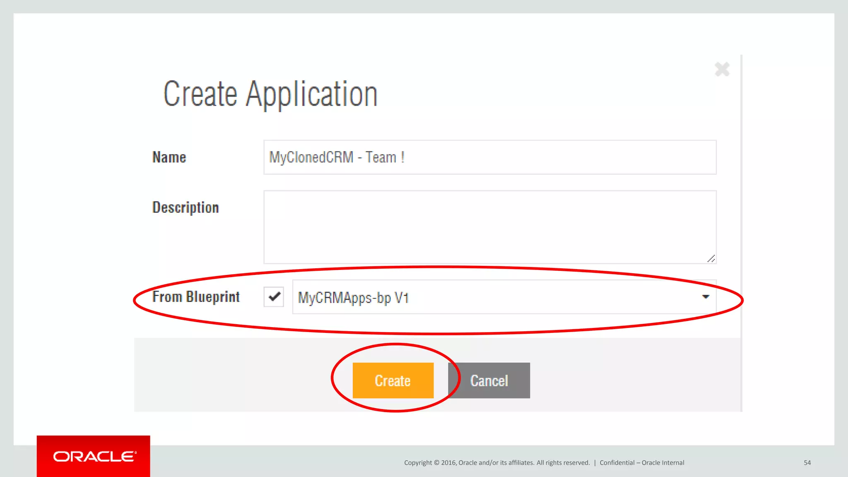Viewport: 848px width, 477px height.
Task: Grab the Description textarea resize handle
Action: point(711,259)
